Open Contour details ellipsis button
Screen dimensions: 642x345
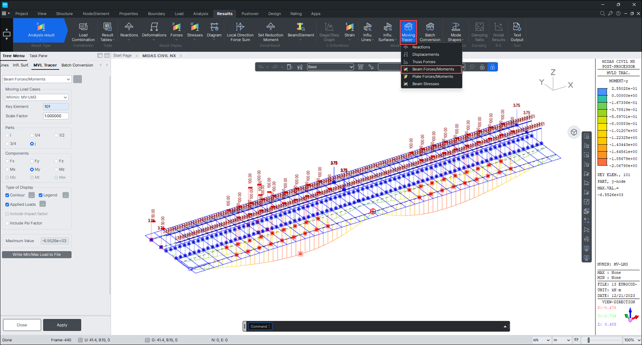[x=32, y=195]
